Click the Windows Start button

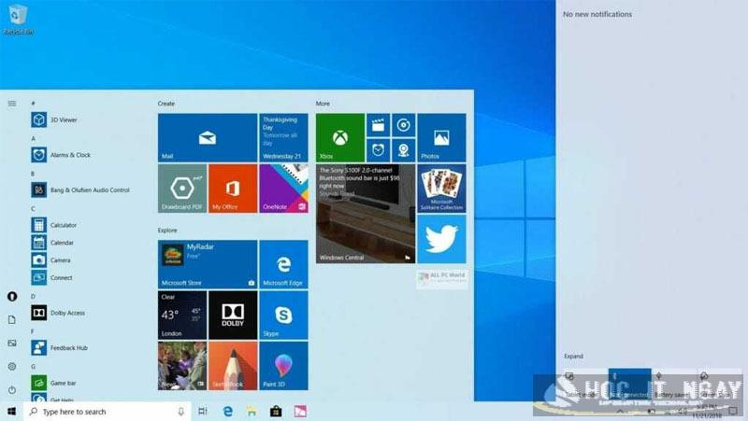[x=12, y=412]
